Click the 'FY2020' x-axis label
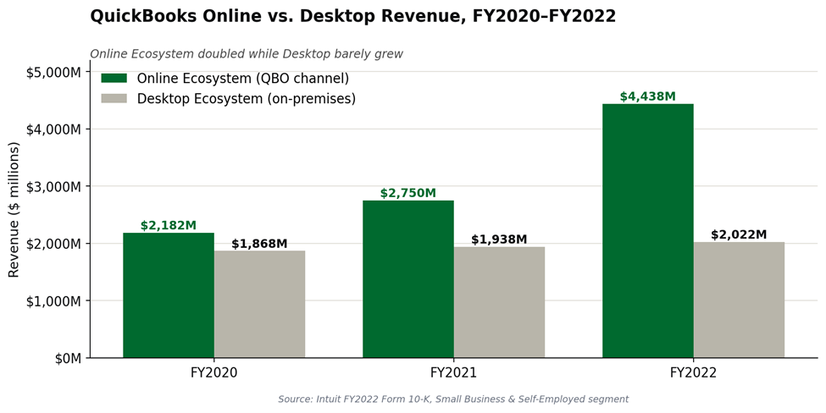826x413 pixels. pos(213,373)
